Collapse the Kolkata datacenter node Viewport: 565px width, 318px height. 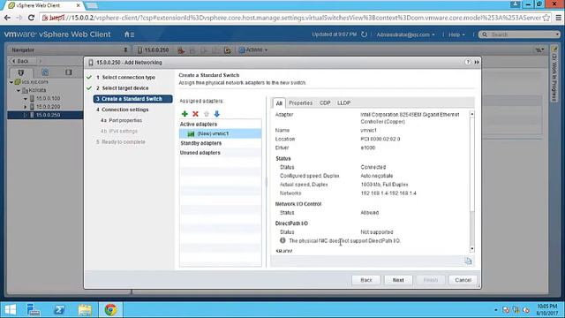(19, 90)
